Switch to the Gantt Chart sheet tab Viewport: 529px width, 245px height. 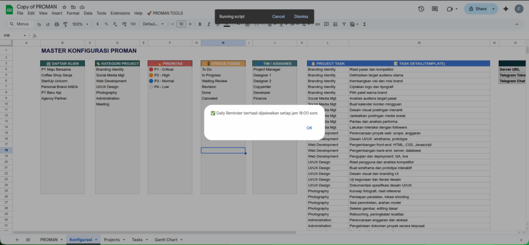[x=165, y=240]
